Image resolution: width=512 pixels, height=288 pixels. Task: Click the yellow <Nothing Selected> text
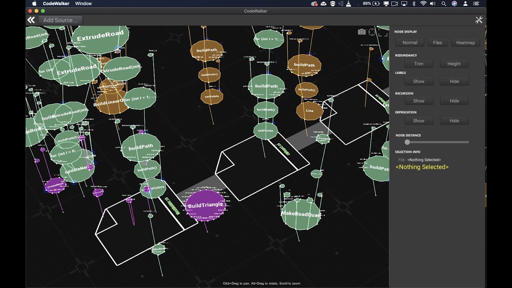(x=422, y=167)
